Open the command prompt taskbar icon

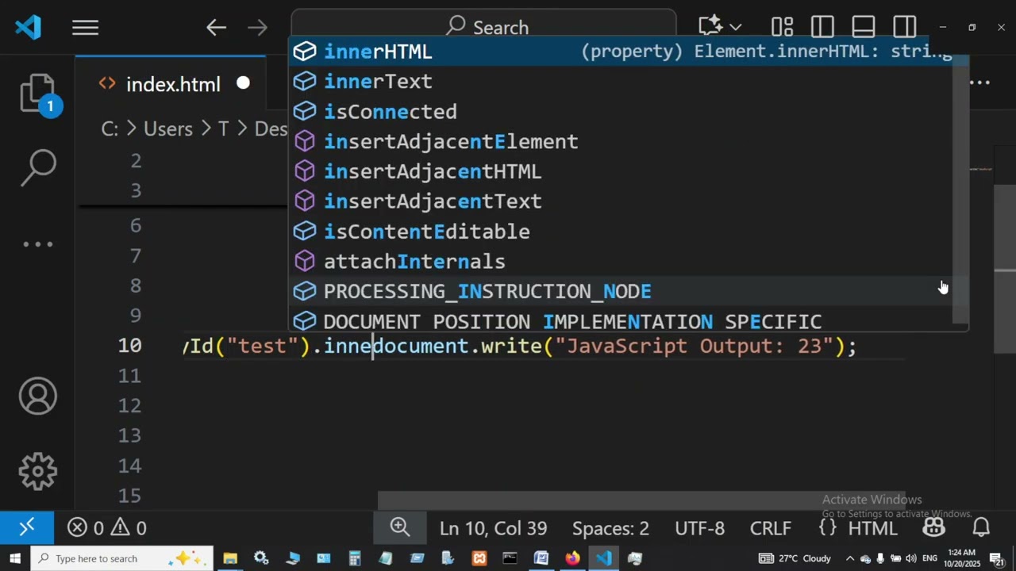[x=510, y=558]
